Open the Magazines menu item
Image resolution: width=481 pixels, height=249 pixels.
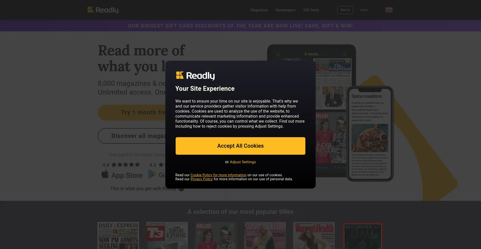click(259, 10)
